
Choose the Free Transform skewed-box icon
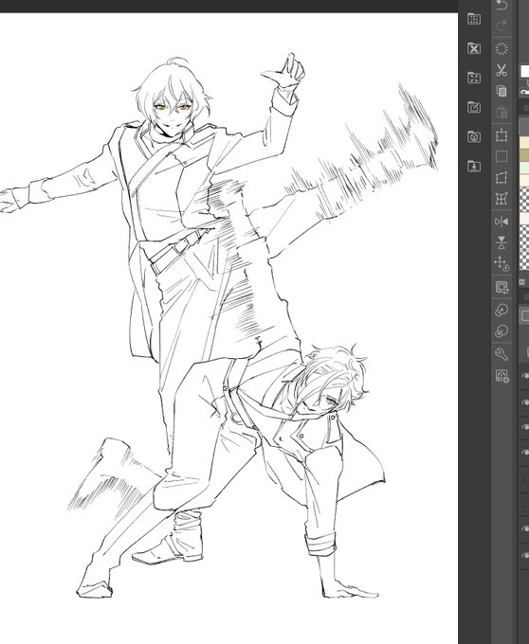[502, 178]
